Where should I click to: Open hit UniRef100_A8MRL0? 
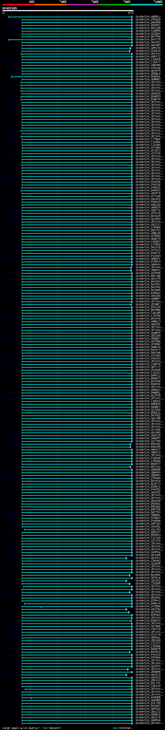tap(148, 17)
